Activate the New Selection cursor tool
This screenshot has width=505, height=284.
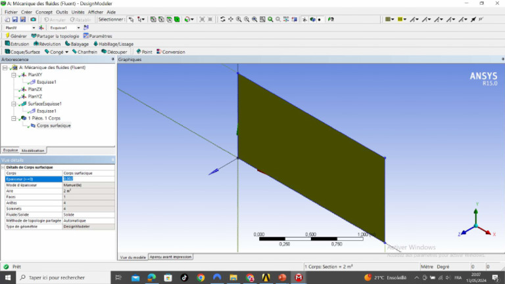coord(131,20)
